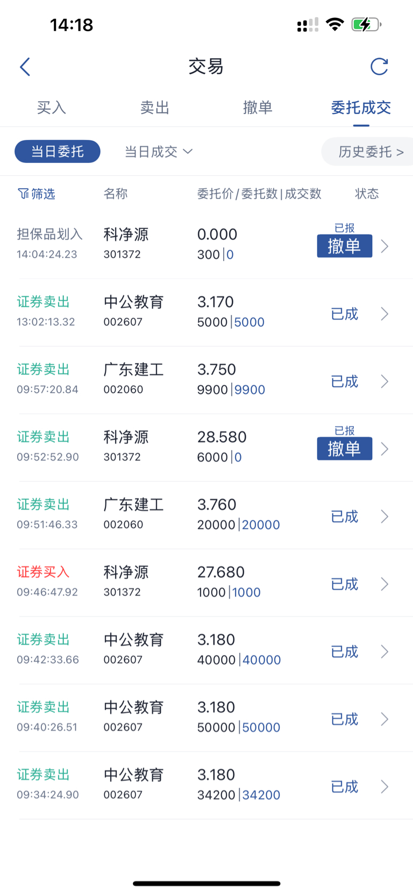413x894 pixels.
Task: Open details chevron for 科净源 28.580 order
Action: (384, 449)
